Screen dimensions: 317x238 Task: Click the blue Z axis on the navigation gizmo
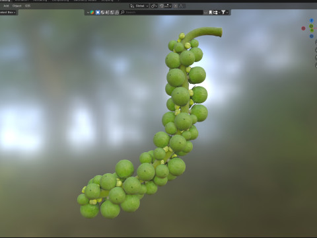point(311,20)
